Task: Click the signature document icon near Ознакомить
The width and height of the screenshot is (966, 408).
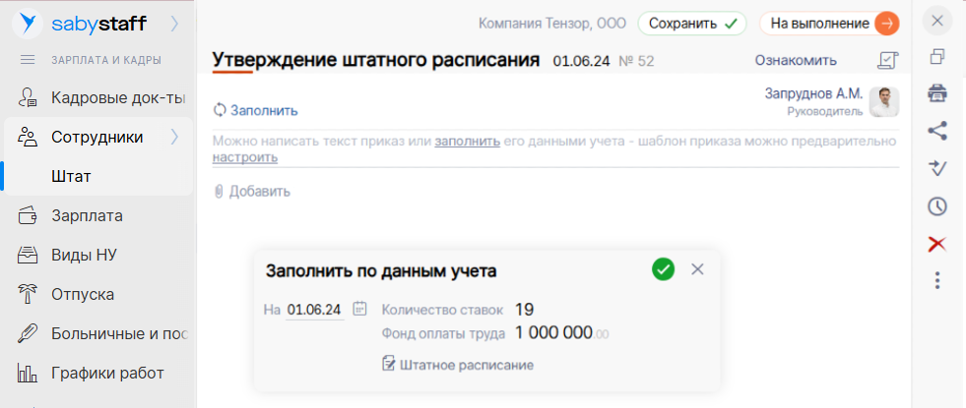Action: (x=887, y=61)
